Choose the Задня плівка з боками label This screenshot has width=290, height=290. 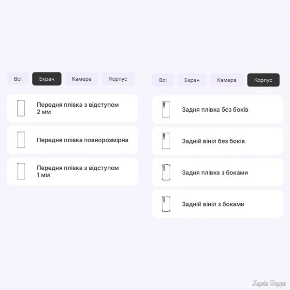pyautogui.click(x=215, y=173)
